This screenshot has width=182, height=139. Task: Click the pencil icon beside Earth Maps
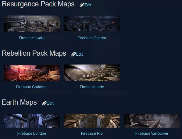(44, 103)
